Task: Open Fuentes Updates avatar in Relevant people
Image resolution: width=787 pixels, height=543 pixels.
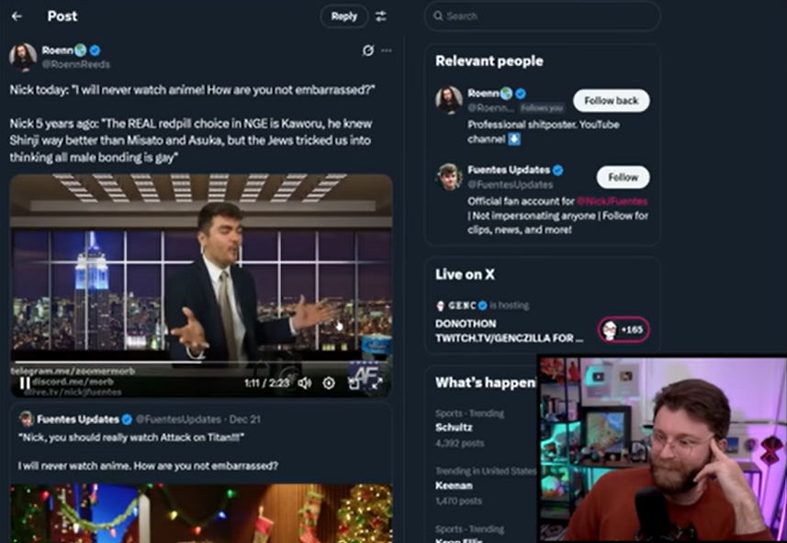Action: tap(449, 176)
